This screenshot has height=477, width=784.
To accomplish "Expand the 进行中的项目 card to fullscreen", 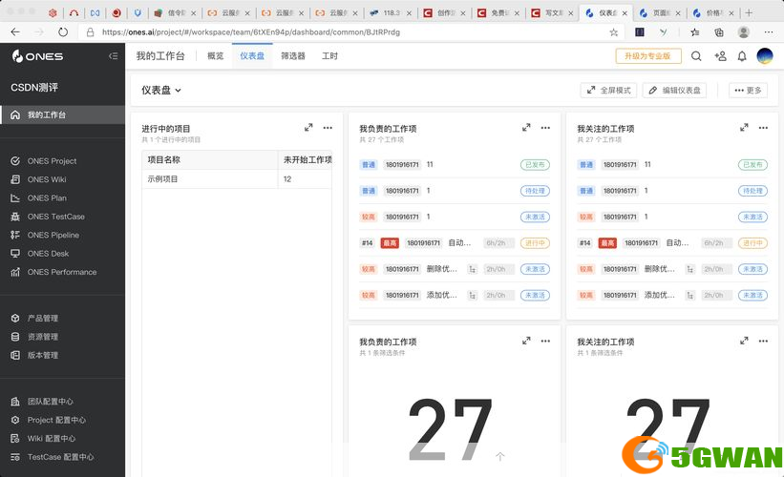I will pyautogui.click(x=308, y=128).
